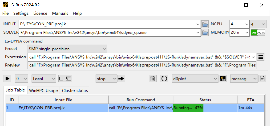Open the Help menu

coord(77,13)
